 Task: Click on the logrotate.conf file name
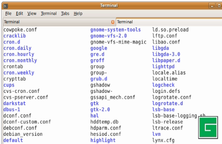172,97
